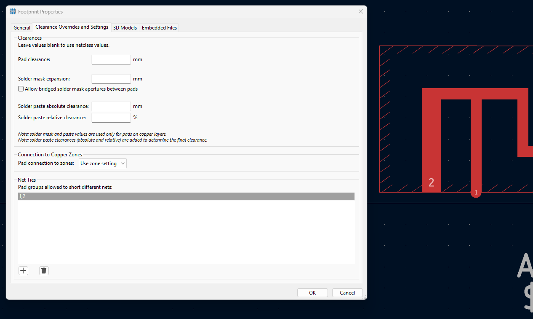Image resolution: width=533 pixels, height=319 pixels.
Task: Open the 3D Models tab
Action: [125, 28]
